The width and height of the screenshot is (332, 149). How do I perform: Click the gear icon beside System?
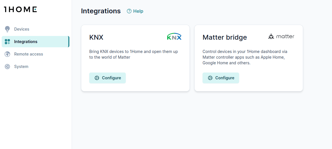7,67
